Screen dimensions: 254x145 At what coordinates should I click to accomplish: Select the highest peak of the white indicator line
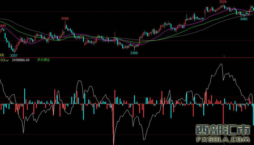click(x=221, y=65)
